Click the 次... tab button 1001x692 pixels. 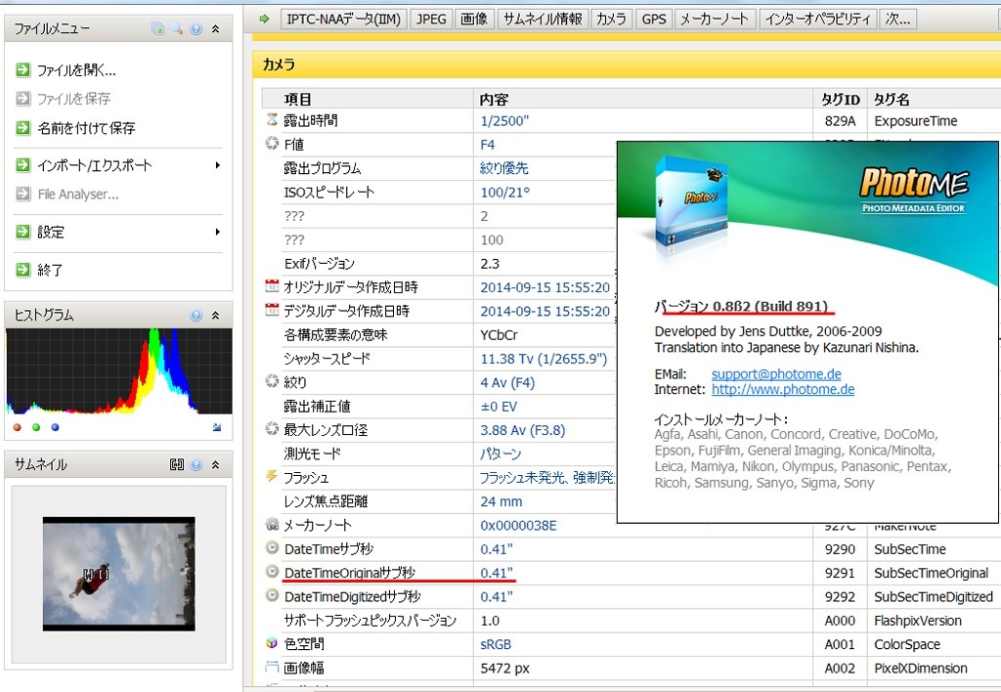coord(898,20)
